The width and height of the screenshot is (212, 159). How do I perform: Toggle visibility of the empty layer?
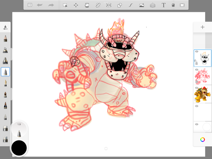point(196,106)
